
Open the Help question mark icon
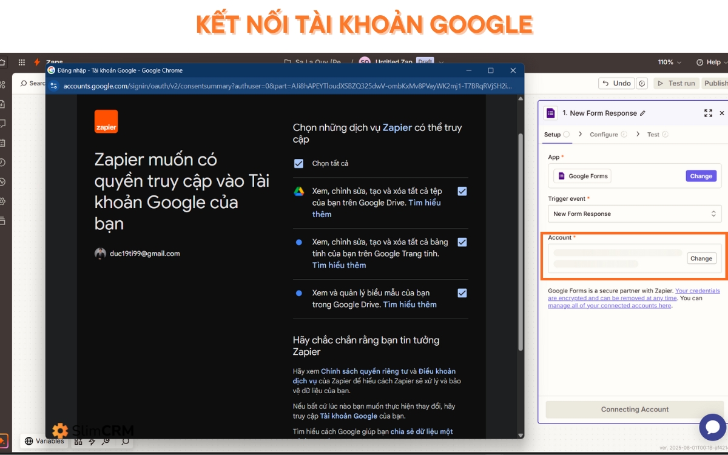point(699,62)
